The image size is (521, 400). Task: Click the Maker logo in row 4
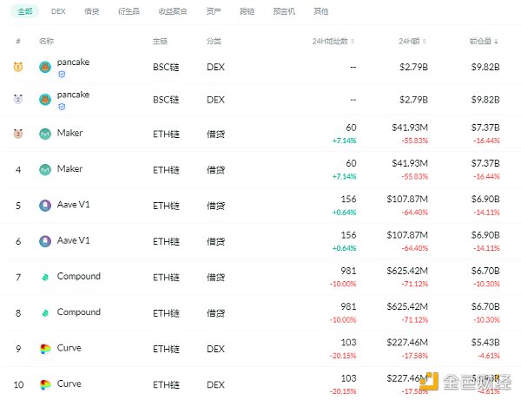(x=45, y=170)
